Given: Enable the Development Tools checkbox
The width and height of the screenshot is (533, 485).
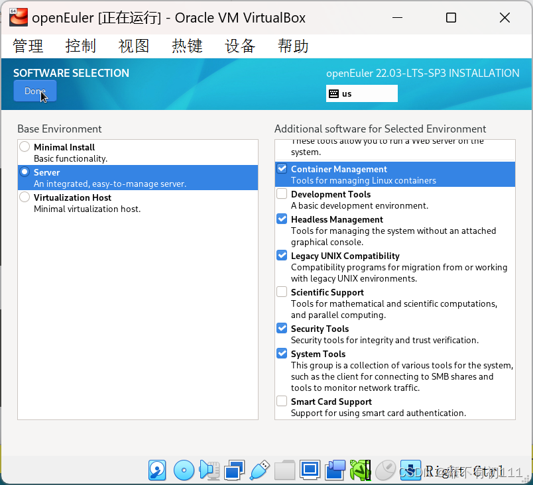Looking at the screenshot, I should point(282,193).
